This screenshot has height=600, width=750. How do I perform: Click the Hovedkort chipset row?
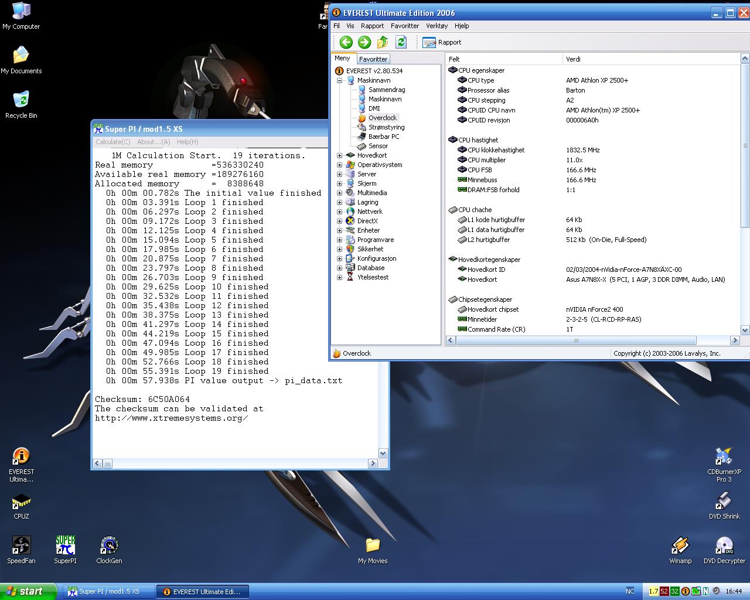(x=594, y=309)
